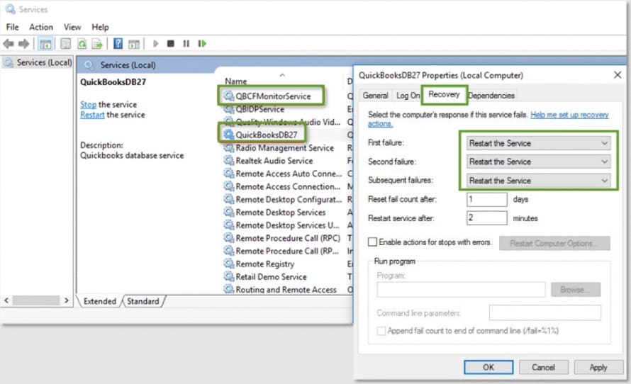Click the Services window title icon
Screen dimensions: 631x384
[x=10, y=9]
